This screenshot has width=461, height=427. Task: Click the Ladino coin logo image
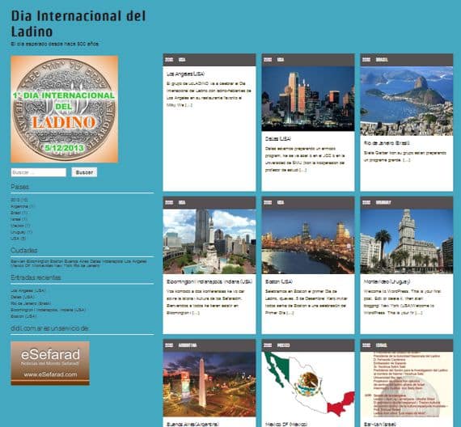[x=65, y=109]
